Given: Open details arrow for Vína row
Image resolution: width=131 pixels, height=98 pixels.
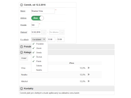Looking at the screenshot, I should click(88, 68).
